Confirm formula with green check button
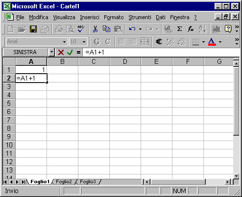Viewport: 242px width, 197px height. [x=70, y=53]
